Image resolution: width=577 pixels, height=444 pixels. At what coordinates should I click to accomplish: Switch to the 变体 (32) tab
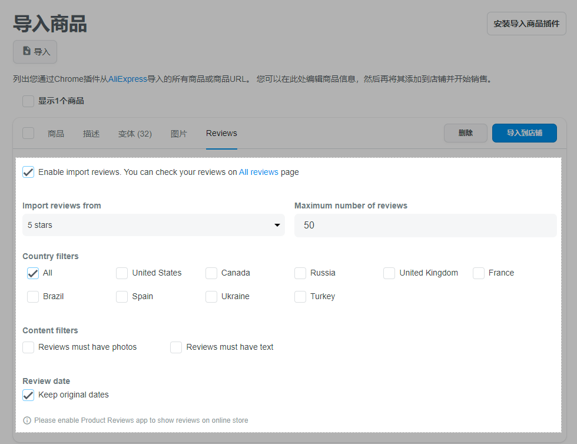(x=135, y=134)
